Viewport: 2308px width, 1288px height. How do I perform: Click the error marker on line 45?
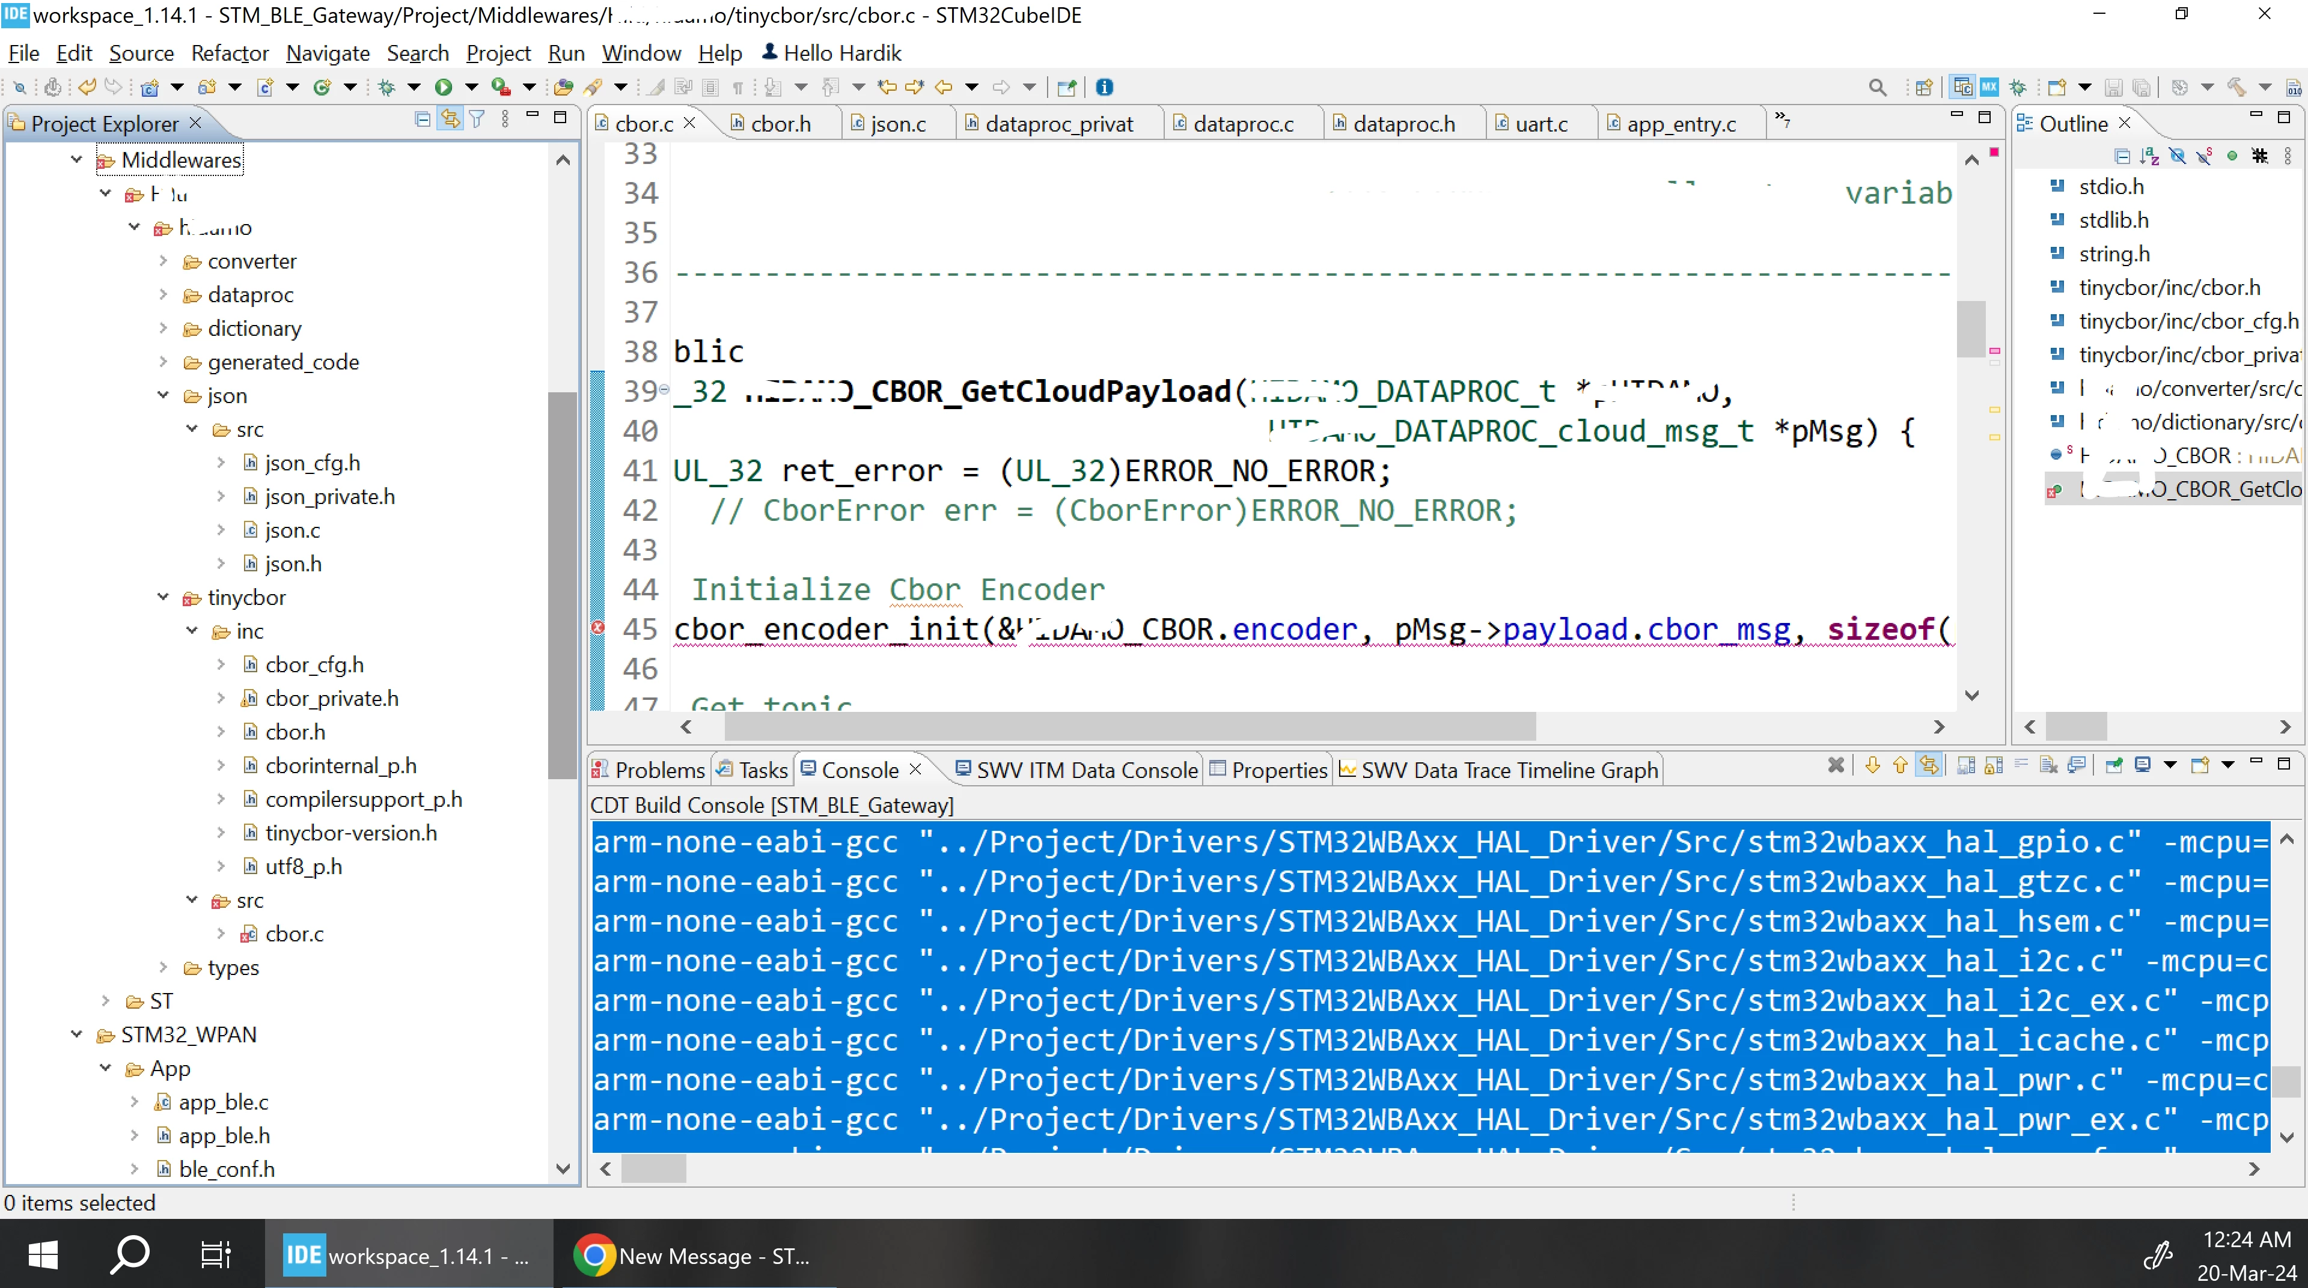(x=597, y=628)
